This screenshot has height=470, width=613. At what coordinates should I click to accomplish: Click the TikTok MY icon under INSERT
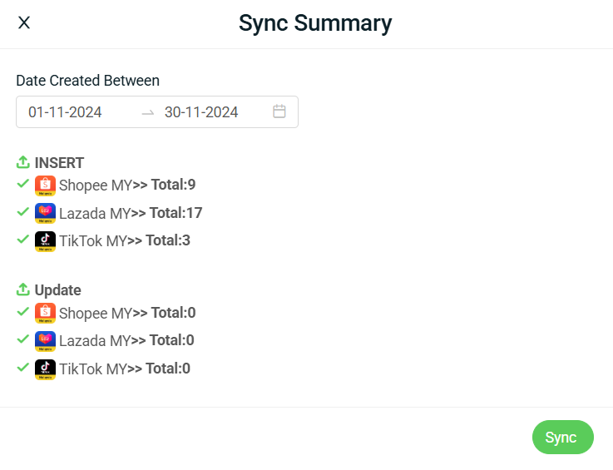click(45, 241)
